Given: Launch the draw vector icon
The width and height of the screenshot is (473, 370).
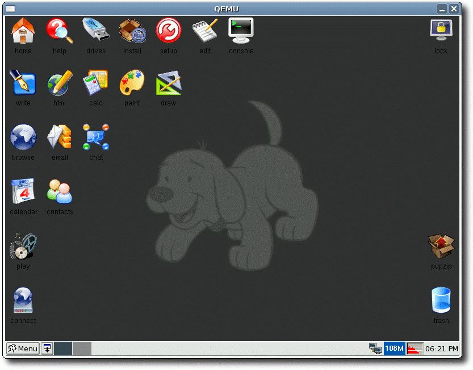Looking at the screenshot, I should 169,83.
